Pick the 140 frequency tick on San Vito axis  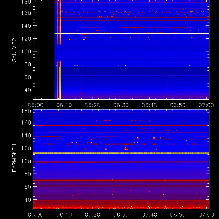point(26,26)
